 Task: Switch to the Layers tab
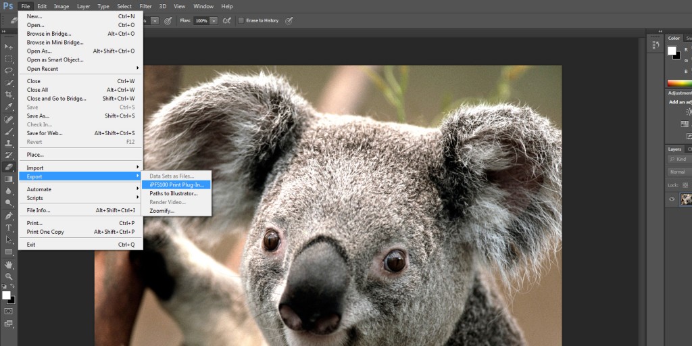674,149
